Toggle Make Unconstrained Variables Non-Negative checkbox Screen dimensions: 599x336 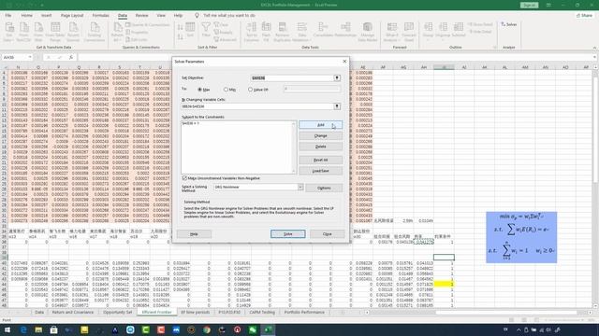184,178
